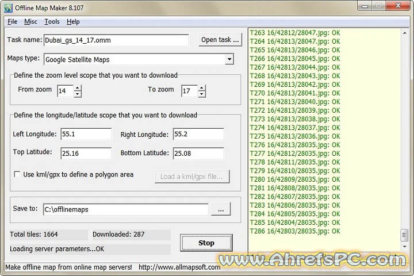The width and height of the screenshot is (414, 276).
Task: Click the To zoom number field
Action: click(x=190, y=91)
